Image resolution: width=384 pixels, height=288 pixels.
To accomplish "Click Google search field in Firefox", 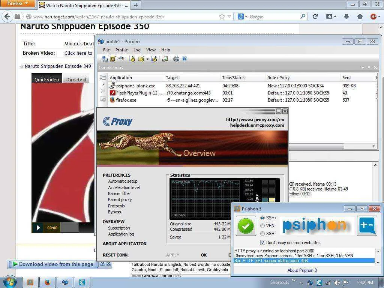I will pyautogui.click(x=274, y=16).
